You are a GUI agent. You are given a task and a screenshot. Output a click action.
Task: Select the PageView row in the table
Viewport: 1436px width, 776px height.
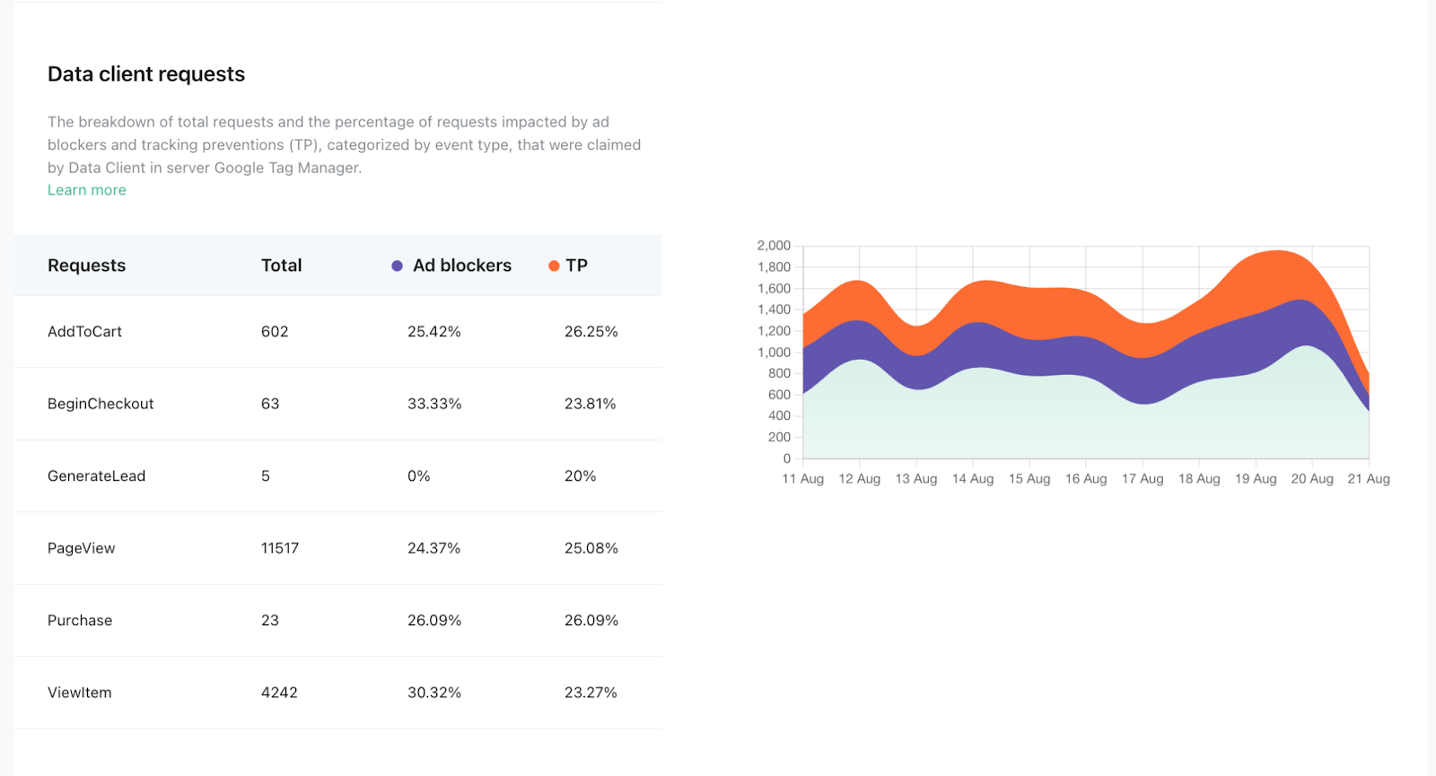pos(82,548)
